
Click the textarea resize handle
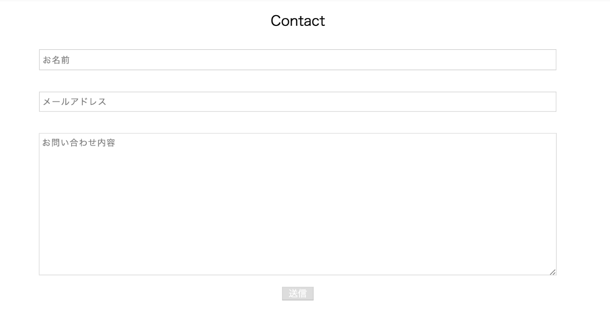pos(552,272)
